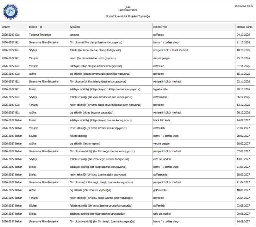Select yenişehir kültür sanat merkezi venue cell
This screenshot has height=227, width=256.
[x=194, y=50]
